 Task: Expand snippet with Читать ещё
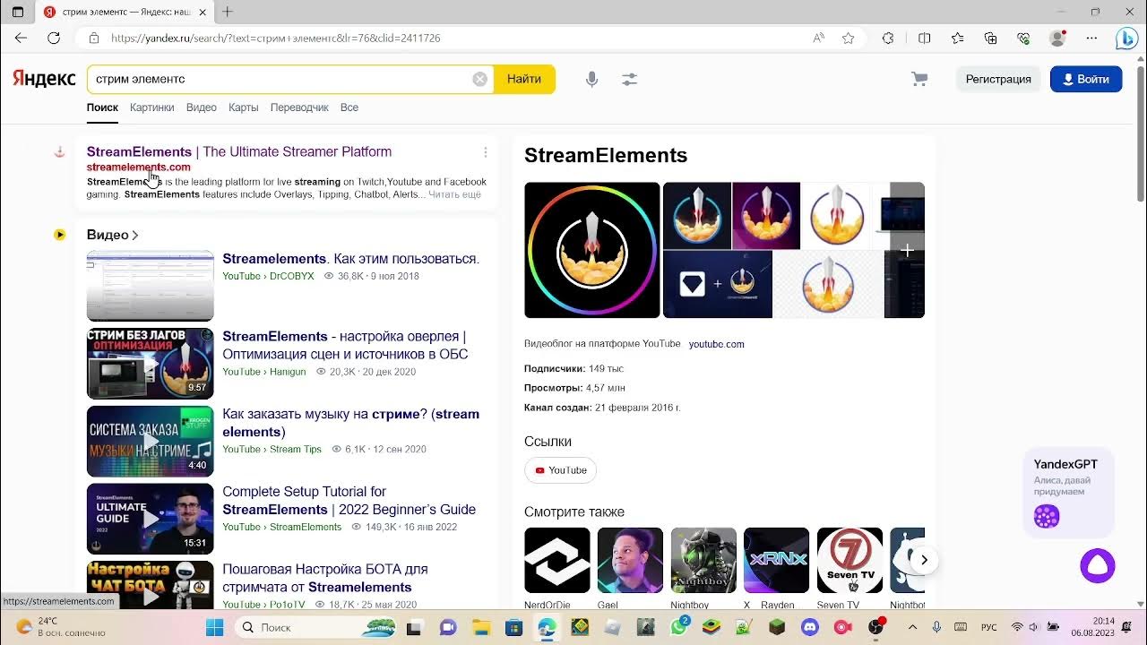pos(454,194)
